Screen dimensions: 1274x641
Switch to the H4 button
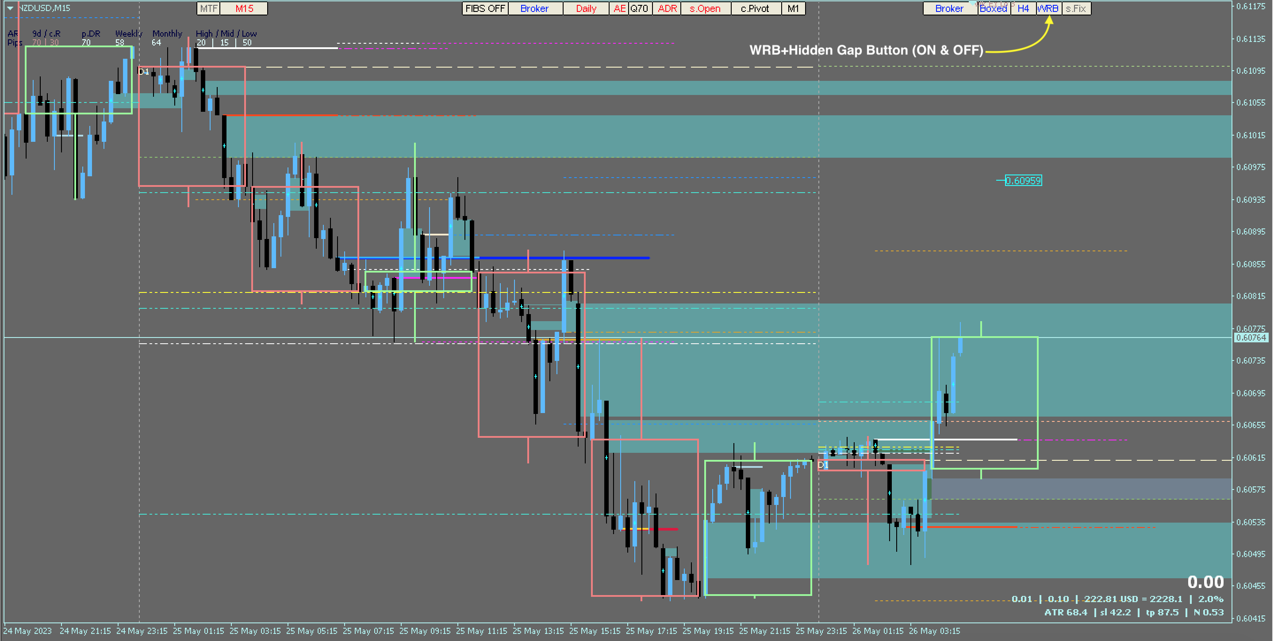tap(1023, 8)
